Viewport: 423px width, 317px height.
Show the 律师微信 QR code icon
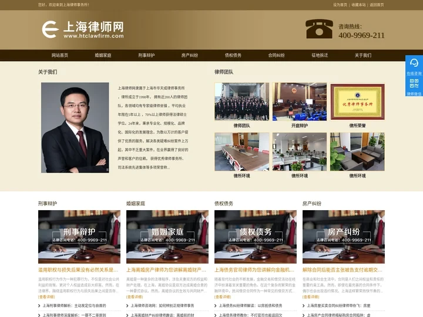tap(414, 83)
